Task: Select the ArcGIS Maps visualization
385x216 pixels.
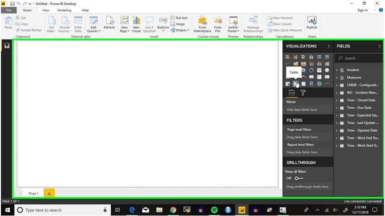Action: 319,84
